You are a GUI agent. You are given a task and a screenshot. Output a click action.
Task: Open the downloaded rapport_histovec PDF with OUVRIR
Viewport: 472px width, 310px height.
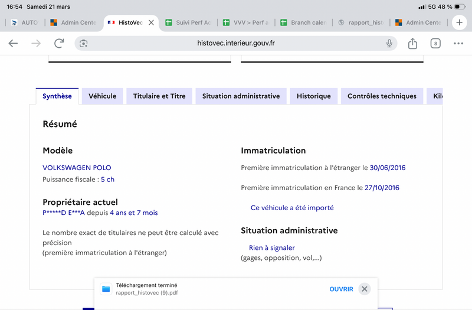click(x=341, y=289)
